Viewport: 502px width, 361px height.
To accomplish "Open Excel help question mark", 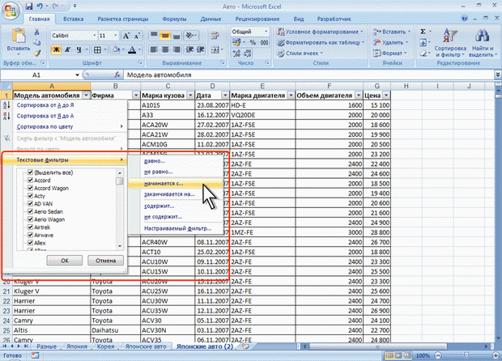I will (x=465, y=19).
